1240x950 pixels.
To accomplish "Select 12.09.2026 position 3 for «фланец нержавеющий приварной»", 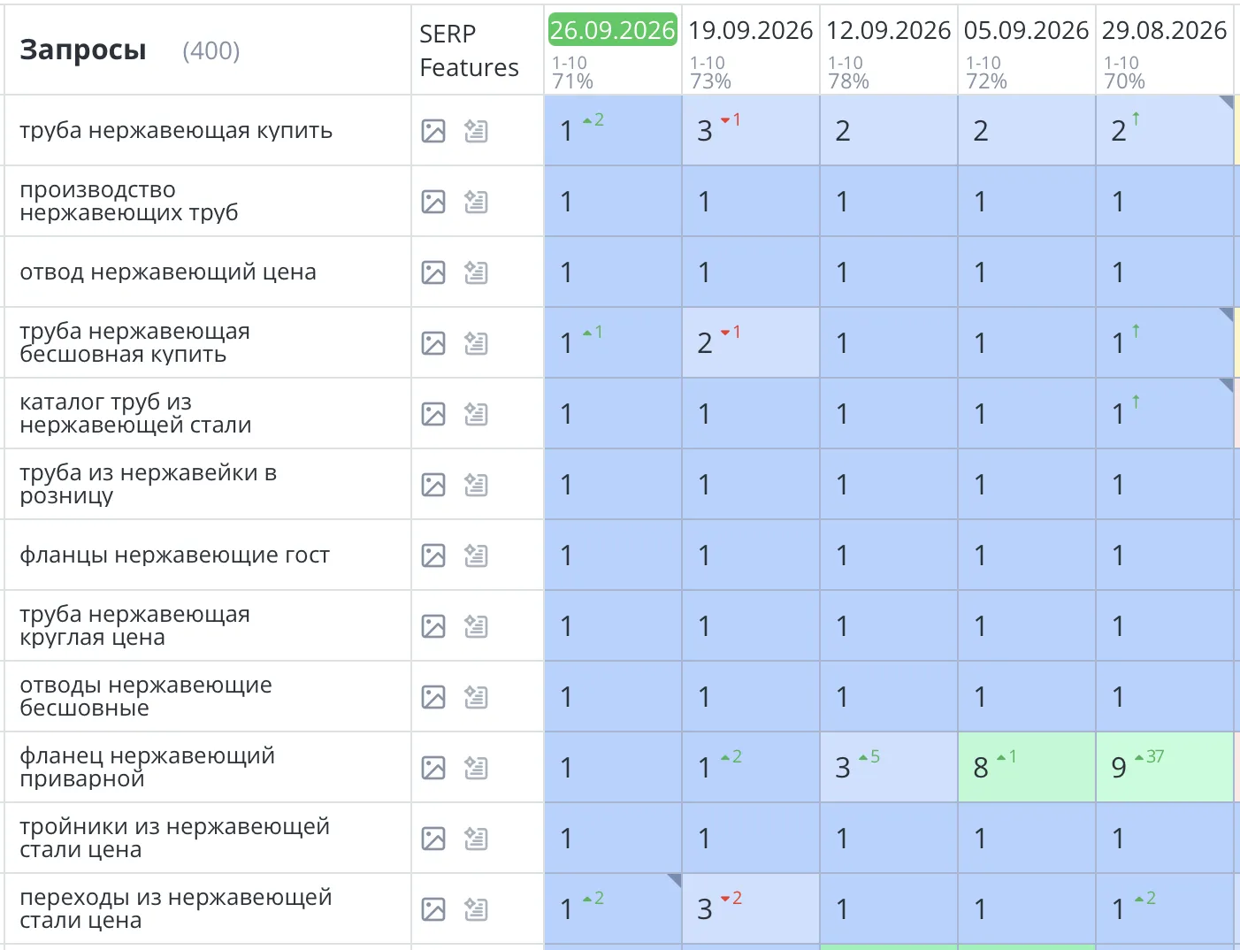I will click(889, 768).
